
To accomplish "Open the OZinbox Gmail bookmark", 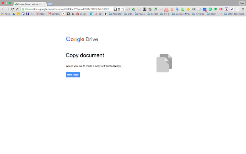I will click(x=54, y=14).
